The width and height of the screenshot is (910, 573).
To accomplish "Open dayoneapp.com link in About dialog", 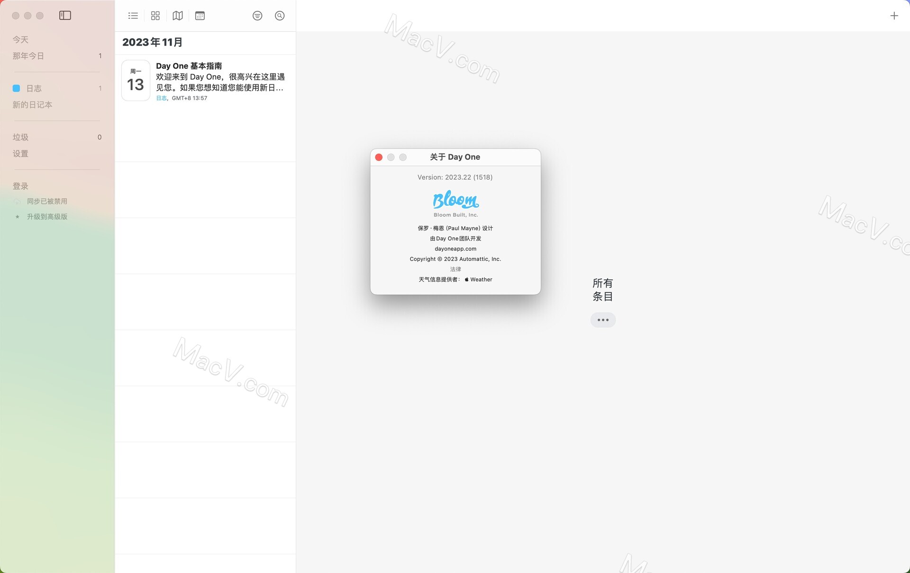I will [455, 249].
